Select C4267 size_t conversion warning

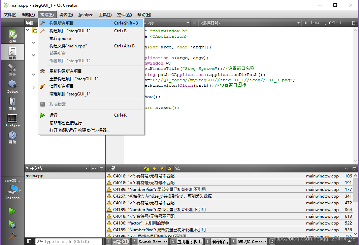pos(229,196)
